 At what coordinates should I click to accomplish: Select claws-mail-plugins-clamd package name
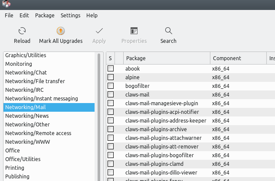click(x=154, y=164)
